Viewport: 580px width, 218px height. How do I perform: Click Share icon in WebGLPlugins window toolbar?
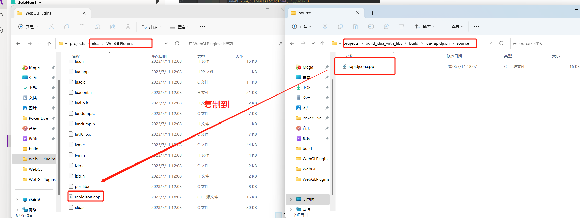click(113, 27)
